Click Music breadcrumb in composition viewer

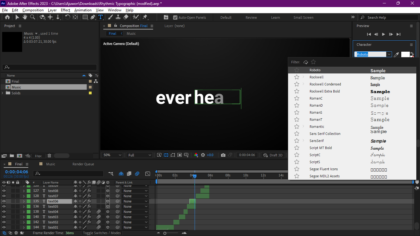131,33
